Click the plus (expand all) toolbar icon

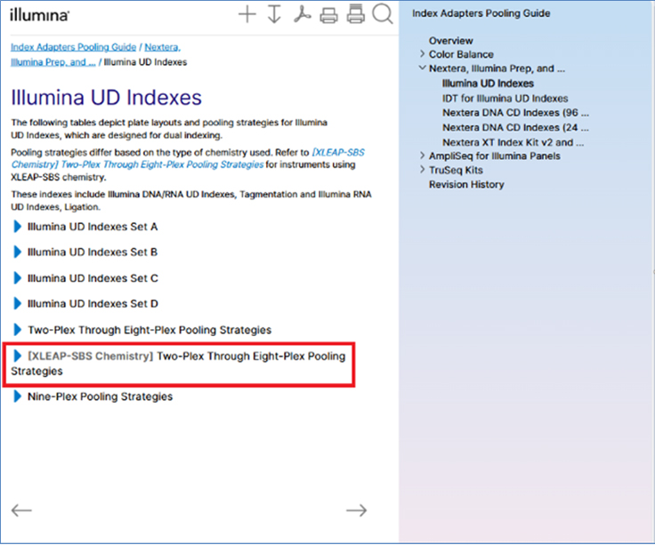point(247,14)
